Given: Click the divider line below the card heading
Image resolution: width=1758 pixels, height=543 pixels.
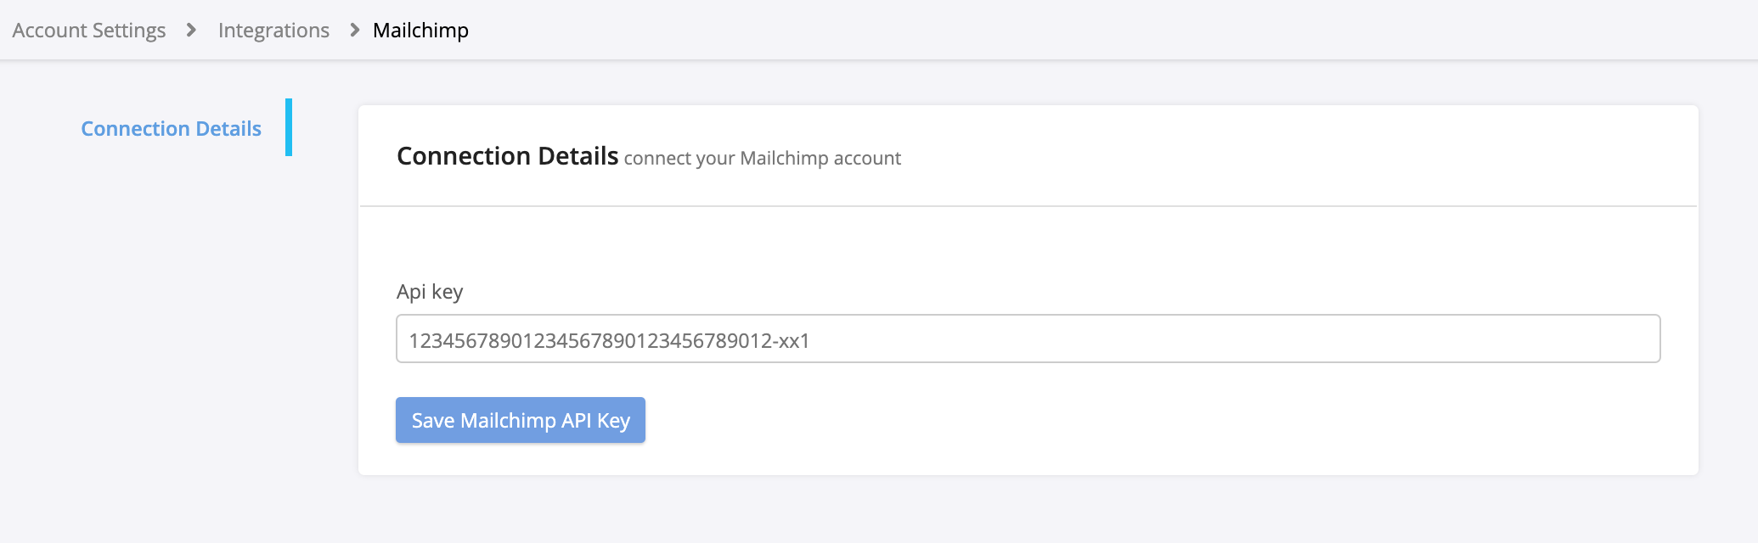Looking at the screenshot, I should (x=1028, y=206).
